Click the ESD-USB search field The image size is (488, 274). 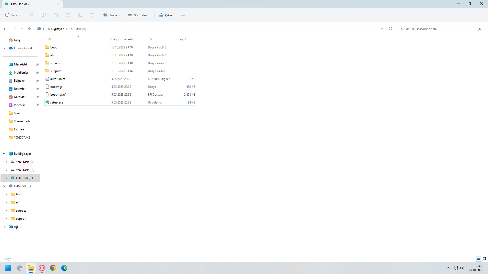[437, 29]
